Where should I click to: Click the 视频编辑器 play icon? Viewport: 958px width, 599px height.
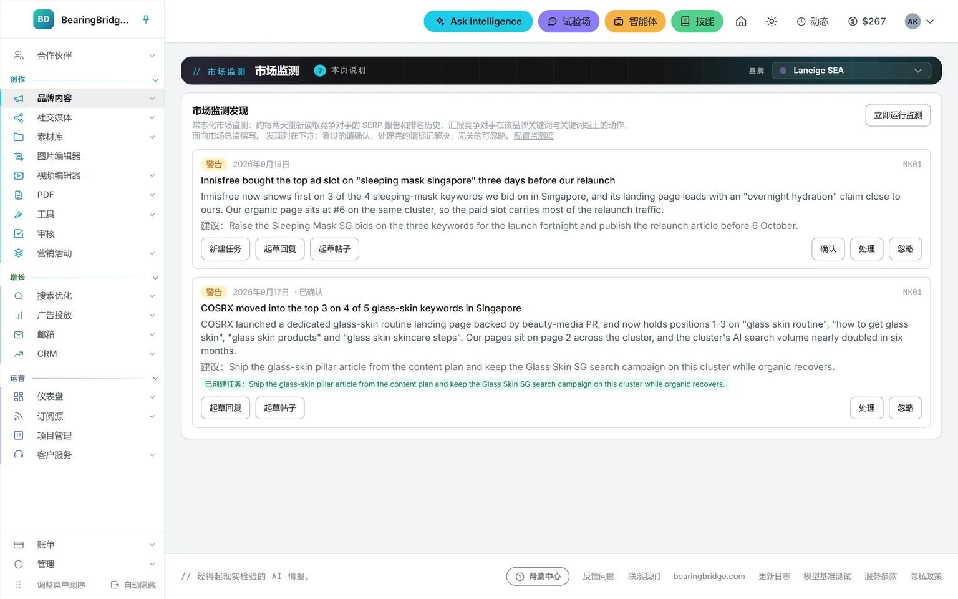(x=19, y=175)
